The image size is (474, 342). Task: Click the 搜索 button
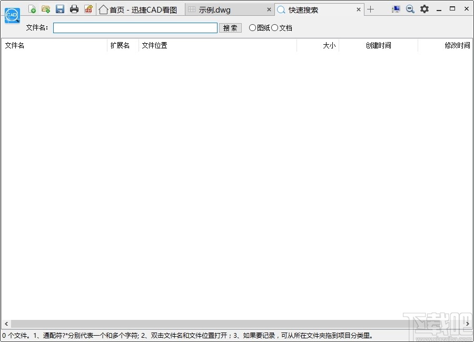(230, 28)
